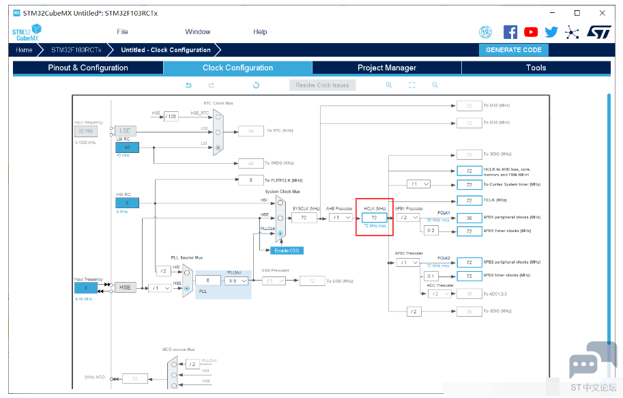Open the YouTube icon link
Viewport: 623px width, 398px height.
click(x=531, y=32)
